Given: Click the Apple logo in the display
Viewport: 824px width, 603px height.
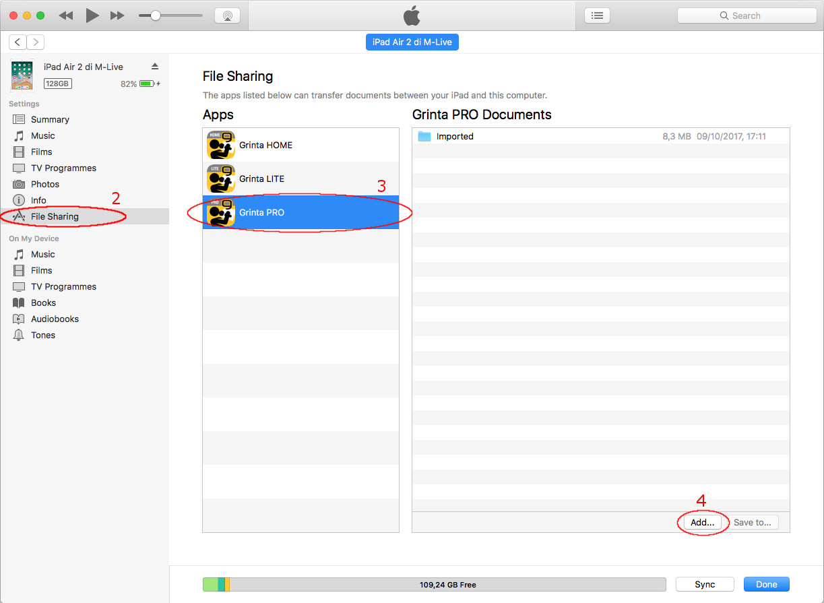Looking at the screenshot, I should tap(412, 15).
